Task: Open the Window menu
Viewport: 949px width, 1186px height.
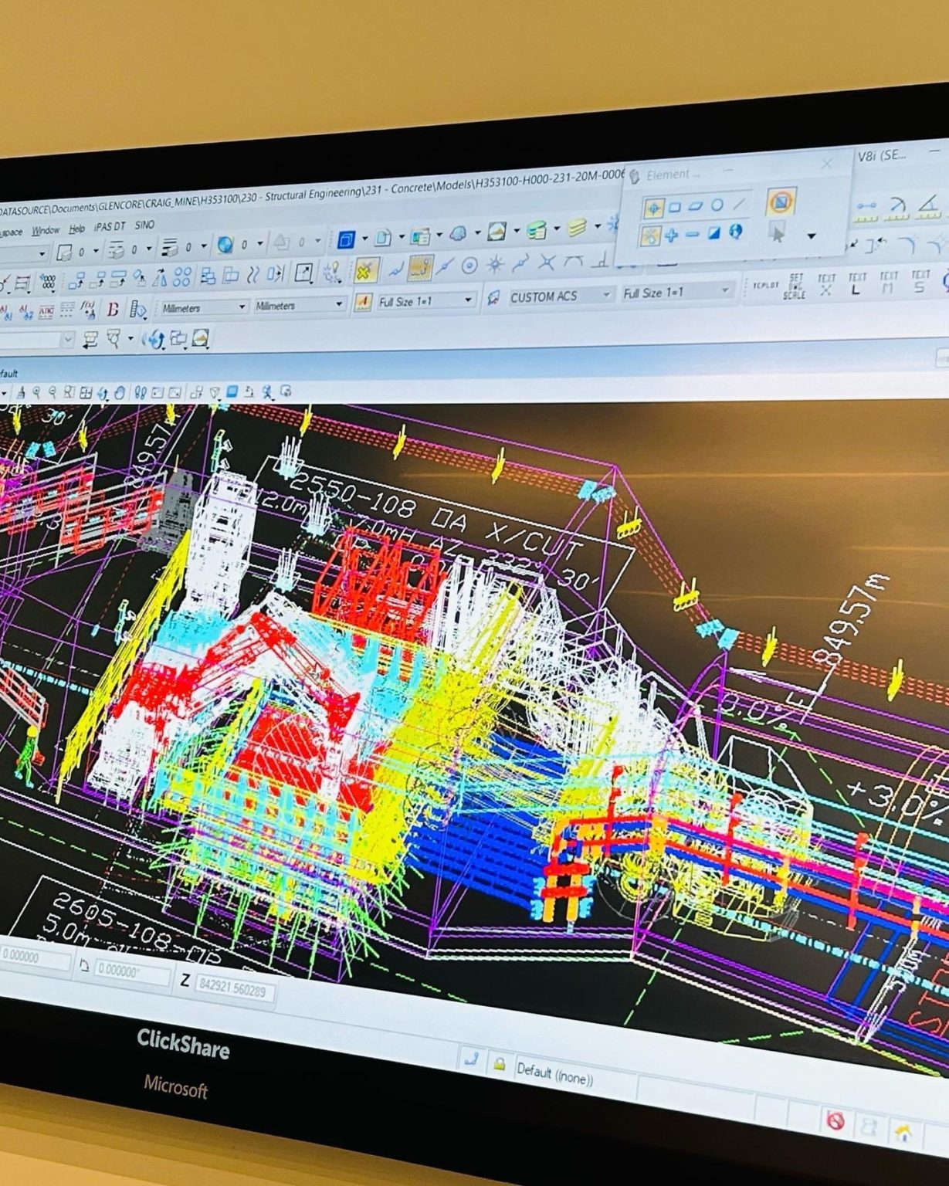Action: tap(45, 230)
